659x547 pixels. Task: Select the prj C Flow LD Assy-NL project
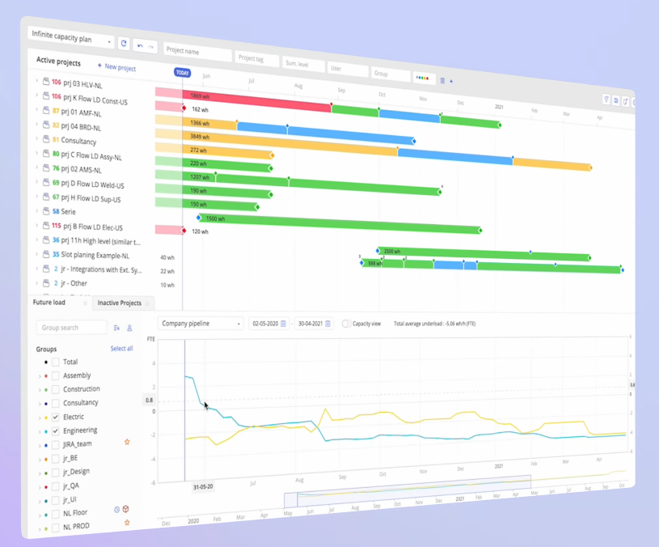91,155
